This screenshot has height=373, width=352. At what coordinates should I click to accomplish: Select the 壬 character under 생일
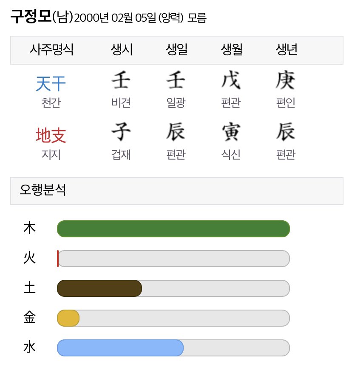pyautogui.click(x=176, y=80)
